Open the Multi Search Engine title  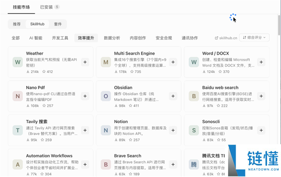coord(134,53)
